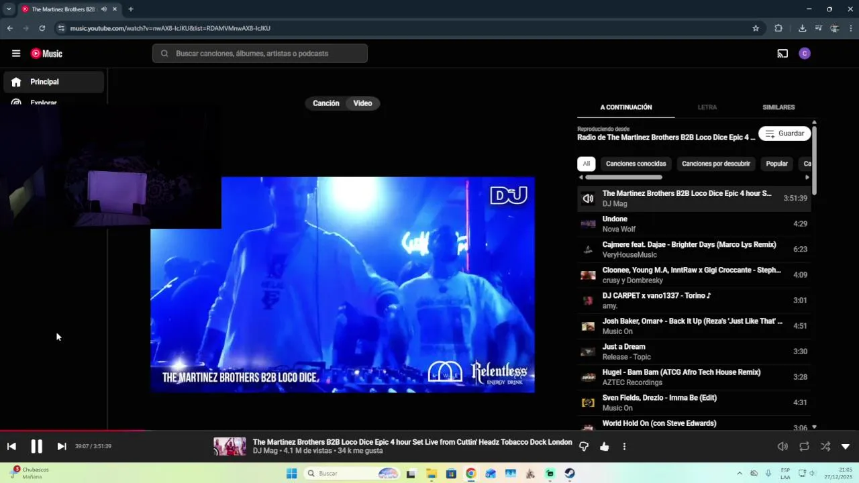
Task: Click Undone track thumbnail
Action: [588, 224]
